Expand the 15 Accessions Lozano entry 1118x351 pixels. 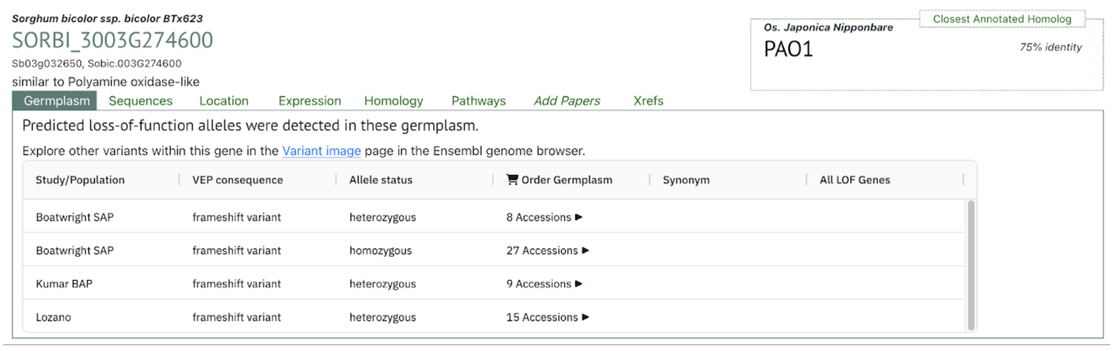(585, 318)
